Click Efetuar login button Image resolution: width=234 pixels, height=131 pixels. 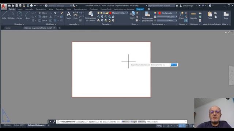[x=186, y=5]
